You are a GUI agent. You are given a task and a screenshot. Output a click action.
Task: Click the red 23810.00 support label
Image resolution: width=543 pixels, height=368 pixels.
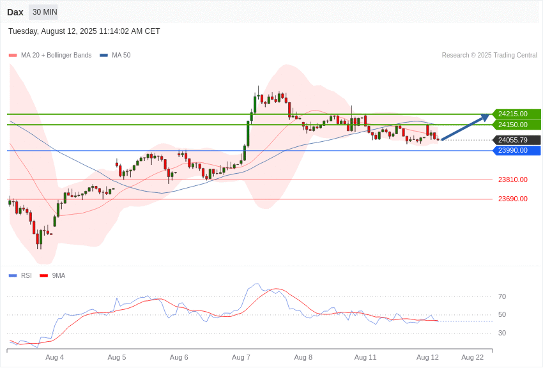point(513,180)
